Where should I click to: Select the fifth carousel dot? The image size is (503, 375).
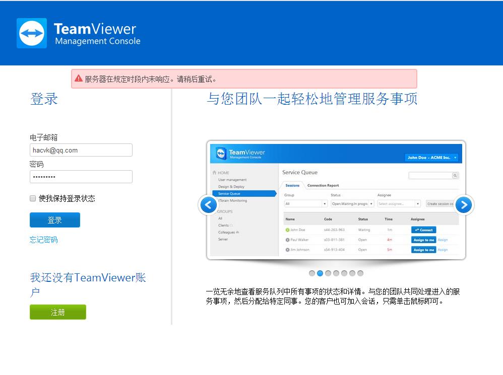tap(344, 273)
